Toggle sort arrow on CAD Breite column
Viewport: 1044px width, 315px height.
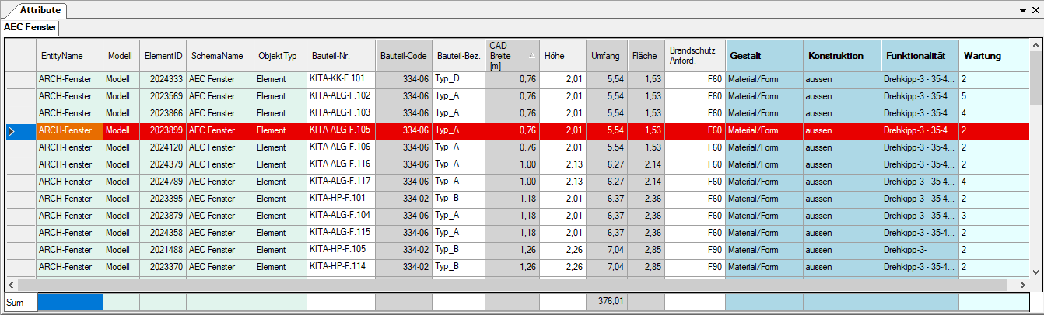[x=532, y=56]
